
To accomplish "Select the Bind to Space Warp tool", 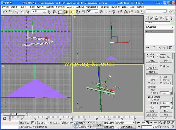I will 28,12.
